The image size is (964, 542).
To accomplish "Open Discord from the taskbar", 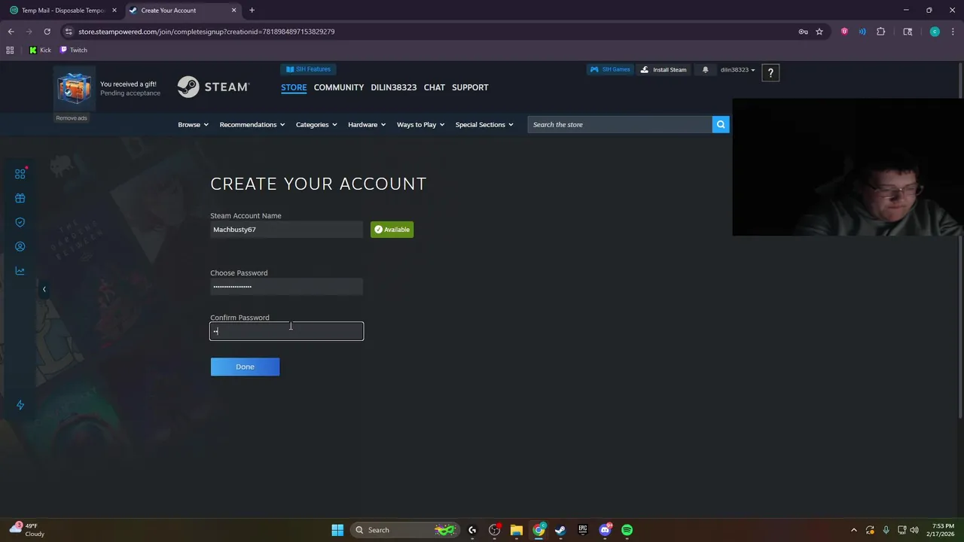I will (x=605, y=530).
